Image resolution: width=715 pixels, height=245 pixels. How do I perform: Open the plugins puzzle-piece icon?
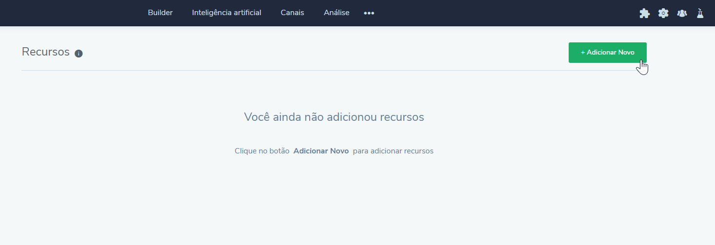(644, 13)
